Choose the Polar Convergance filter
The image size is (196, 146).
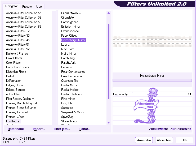pos(73,72)
